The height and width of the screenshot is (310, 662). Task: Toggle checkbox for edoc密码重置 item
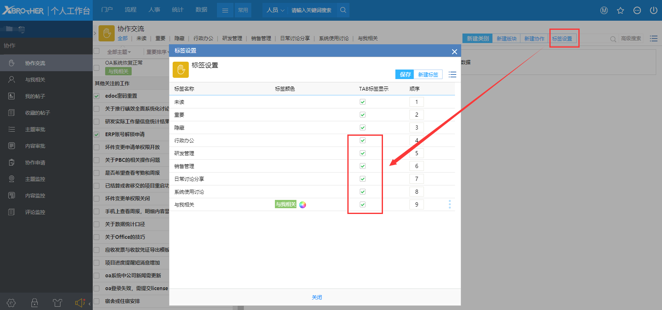[96, 96]
